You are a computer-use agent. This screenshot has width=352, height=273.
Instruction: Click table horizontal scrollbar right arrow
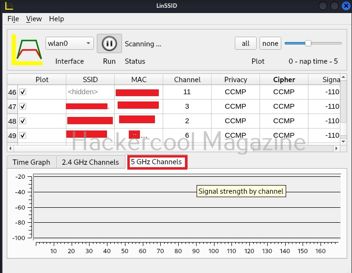point(337,148)
